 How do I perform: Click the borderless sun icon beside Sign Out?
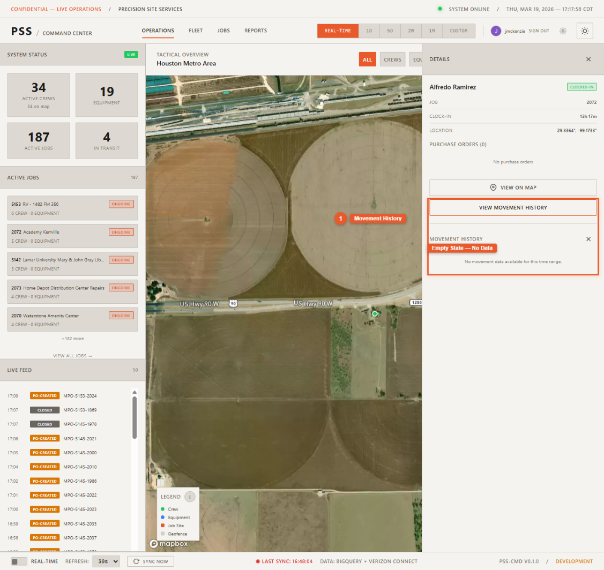(x=563, y=31)
